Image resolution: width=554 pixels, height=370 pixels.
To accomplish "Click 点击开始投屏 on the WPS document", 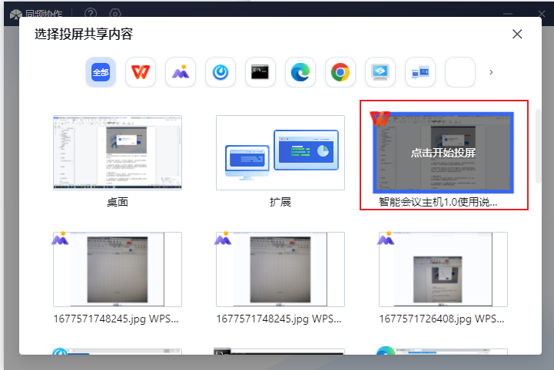I will [443, 153].
